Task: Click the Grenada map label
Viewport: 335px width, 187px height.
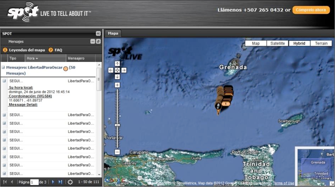Action: coord(233,67)
